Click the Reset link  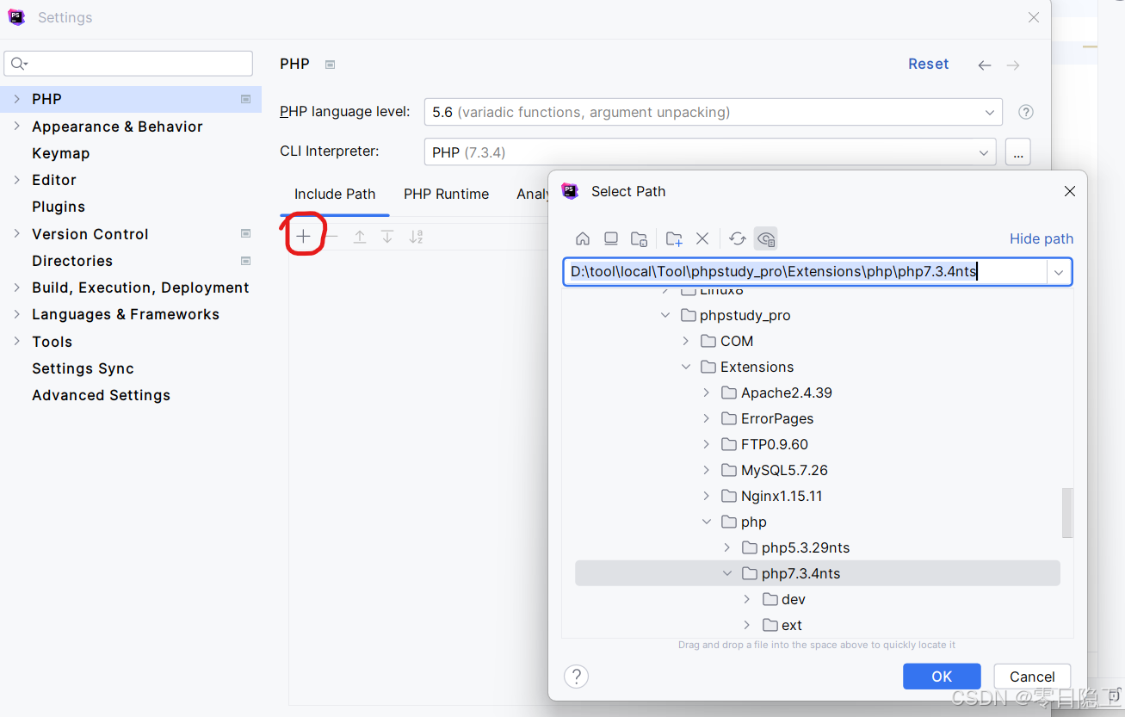pos(928,64)
